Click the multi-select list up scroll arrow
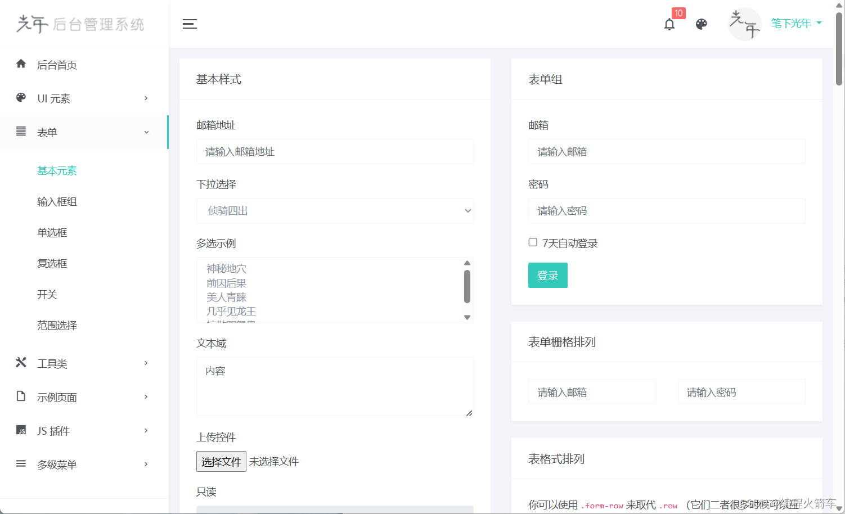845x514 pixels. pos(467,263)
